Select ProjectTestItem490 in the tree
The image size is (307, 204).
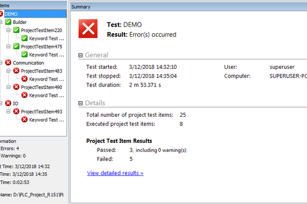(x=41, y=87)
